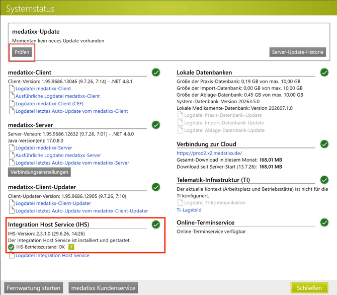
Task: Click greyed Logdatei Praxis-Datenbank-Update text
Action: [x=223, y=115]
